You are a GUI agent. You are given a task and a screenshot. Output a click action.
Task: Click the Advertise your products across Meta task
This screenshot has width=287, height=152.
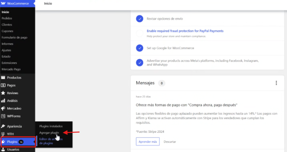point(203,62)
